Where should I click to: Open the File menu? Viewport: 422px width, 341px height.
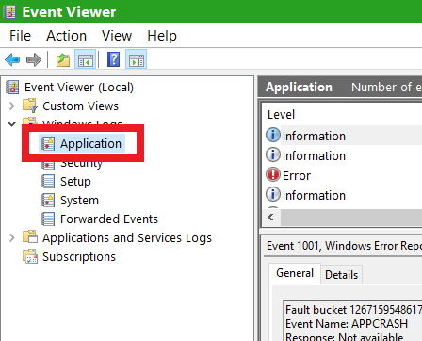(20, 36)
